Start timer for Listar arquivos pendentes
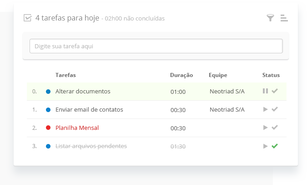This screenshot has width=307, height=185. pyautogui.click(x=266, y=146)
